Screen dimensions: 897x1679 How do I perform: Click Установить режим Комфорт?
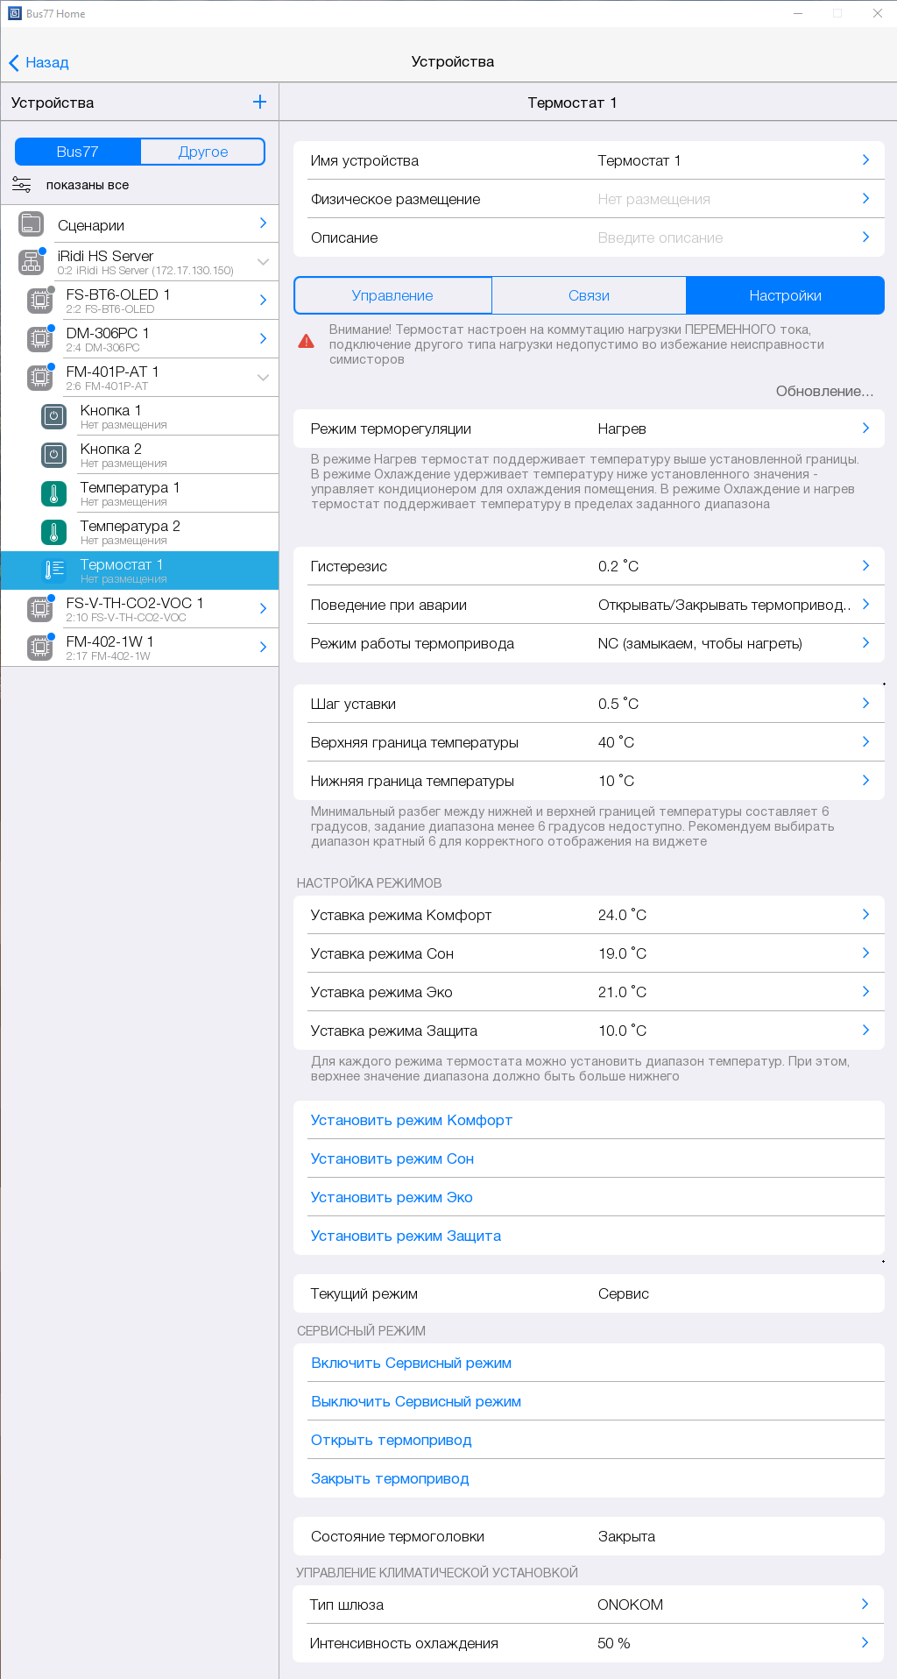[x=412, y=1120]
